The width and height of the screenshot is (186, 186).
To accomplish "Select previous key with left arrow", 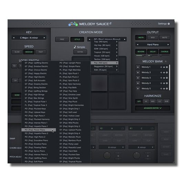I will (x=14, y=38).
